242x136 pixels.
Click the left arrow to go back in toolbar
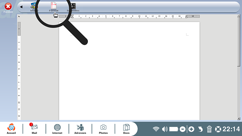(21, 7)
